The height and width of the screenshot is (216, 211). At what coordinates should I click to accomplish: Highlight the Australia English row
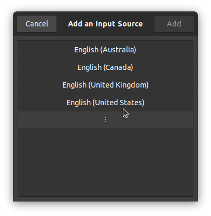point(105,50)
